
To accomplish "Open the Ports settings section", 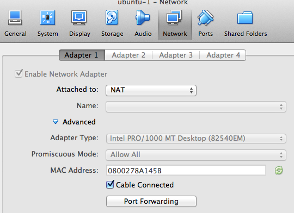I will click(x=205, y=23).
